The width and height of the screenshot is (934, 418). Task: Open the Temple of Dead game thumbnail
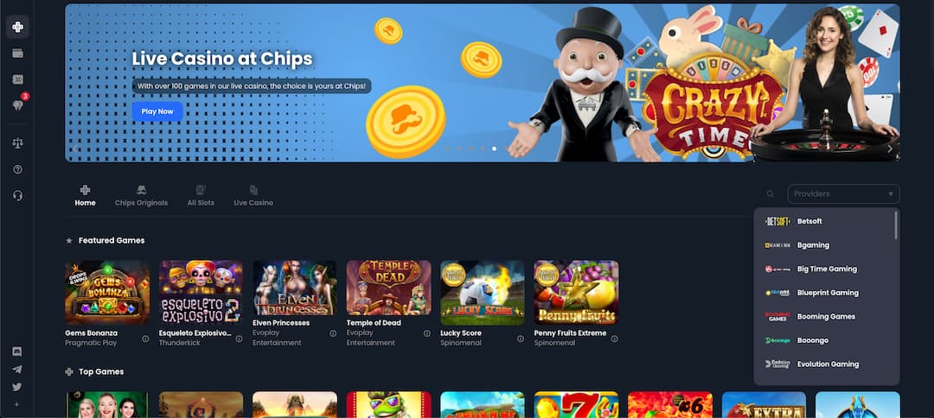click(388, 292)
